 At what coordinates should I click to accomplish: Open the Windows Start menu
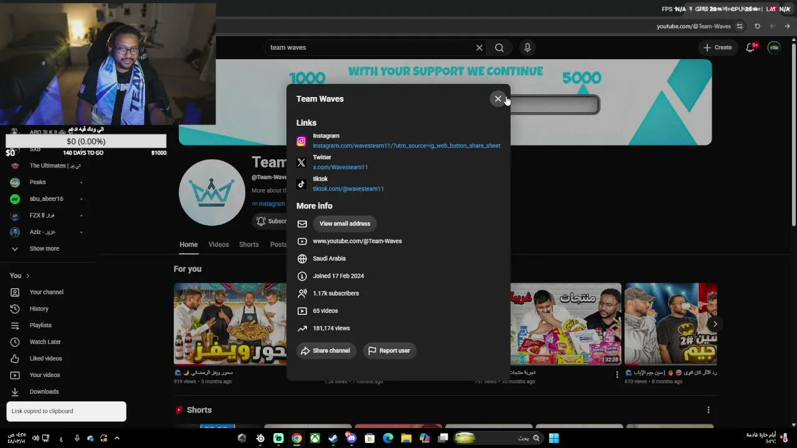click(554, 438)
